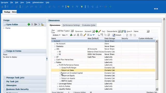Expand the No Account member
166x93 pixels.
pyautogui.click(x=55, y=44)
